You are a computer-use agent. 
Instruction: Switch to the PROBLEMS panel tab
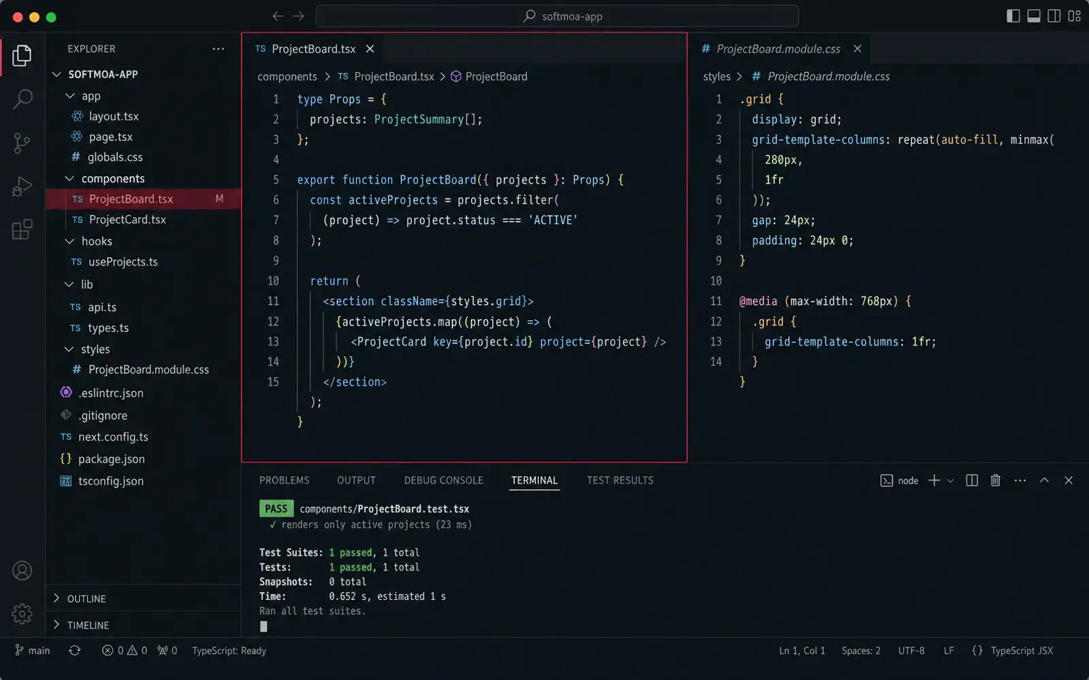point(285,480)
